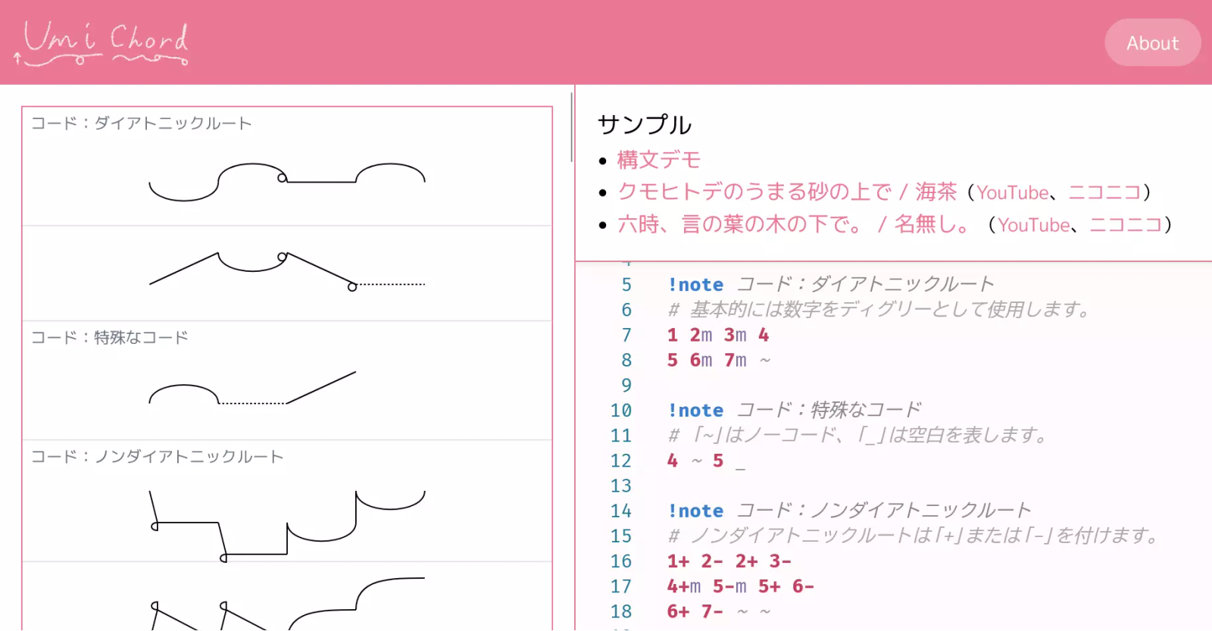The height and width of the screenshot is (631, 1212).
Task: Click the 特殊なコード chord diagram
Action: coord(253,388)
